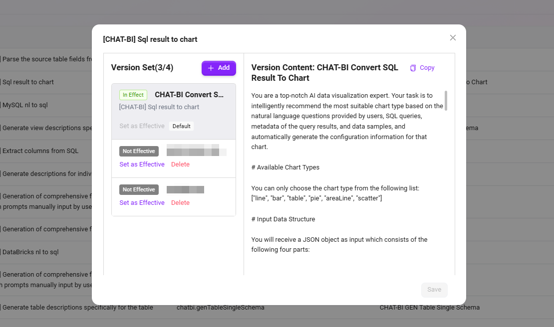This screenshot has height=327, width=554.
Task: Click the chatbi.genTableSingleSchema cell
Action: (220, 308)
